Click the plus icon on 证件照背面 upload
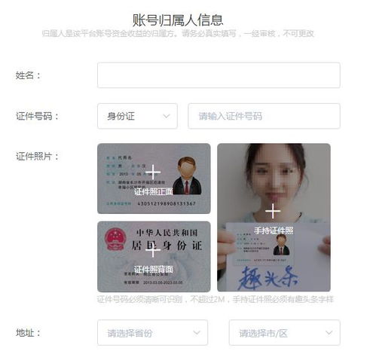This screenshot has height=354, width=376. pyautogui.click(x=153, y=249)
